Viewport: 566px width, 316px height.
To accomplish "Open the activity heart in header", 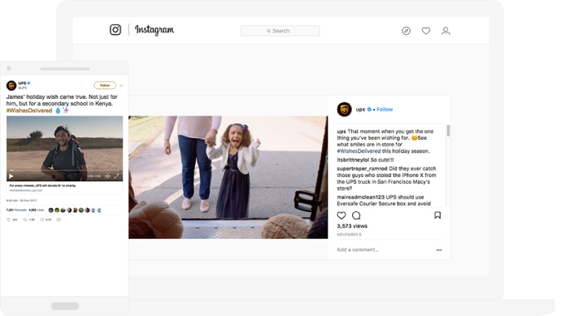I will tap(426, 31).
